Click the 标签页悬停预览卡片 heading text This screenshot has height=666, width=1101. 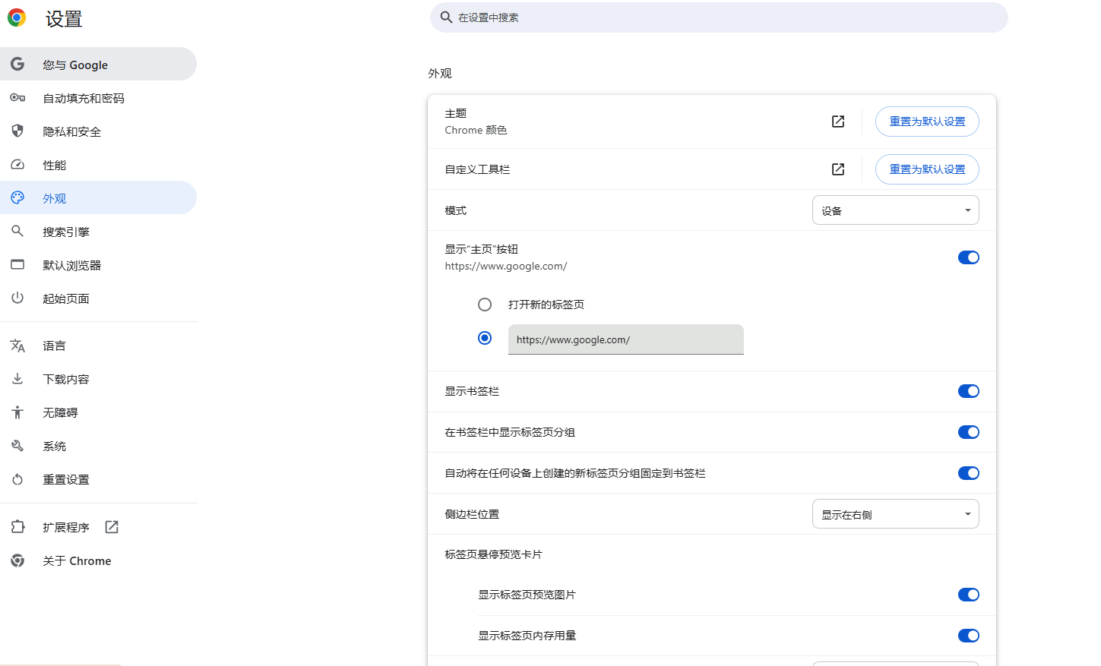point(493,554)
